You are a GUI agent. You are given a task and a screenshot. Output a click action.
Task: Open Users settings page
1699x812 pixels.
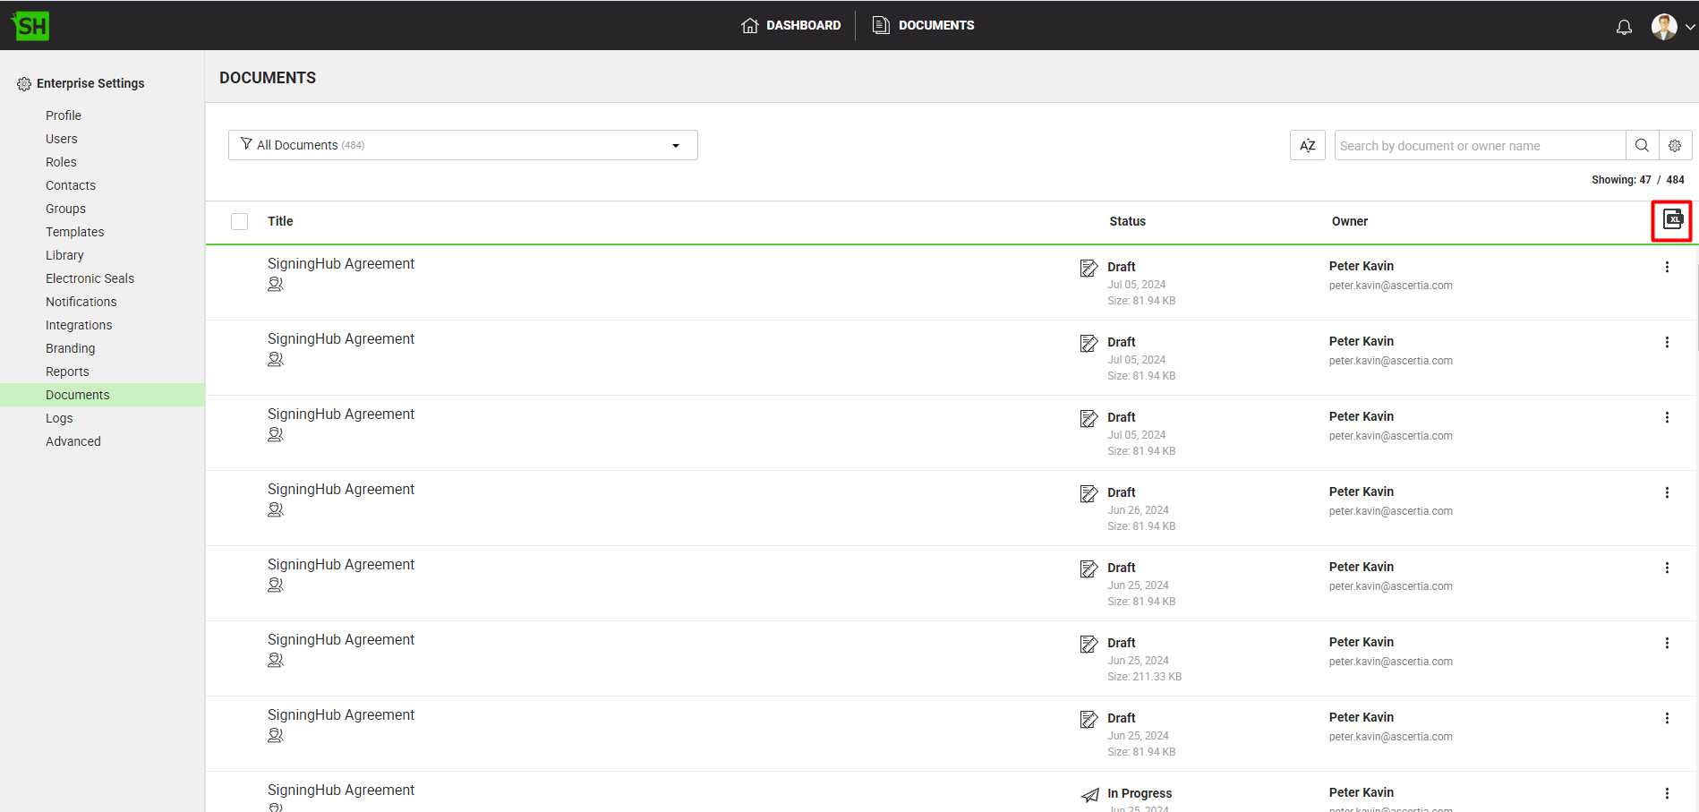click(x=62, y=139)
